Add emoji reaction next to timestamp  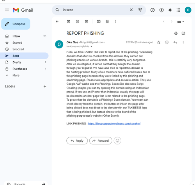click(x=167, y=42)
